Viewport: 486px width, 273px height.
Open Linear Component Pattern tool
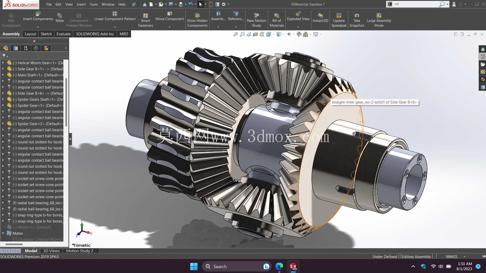coord(115,16)
